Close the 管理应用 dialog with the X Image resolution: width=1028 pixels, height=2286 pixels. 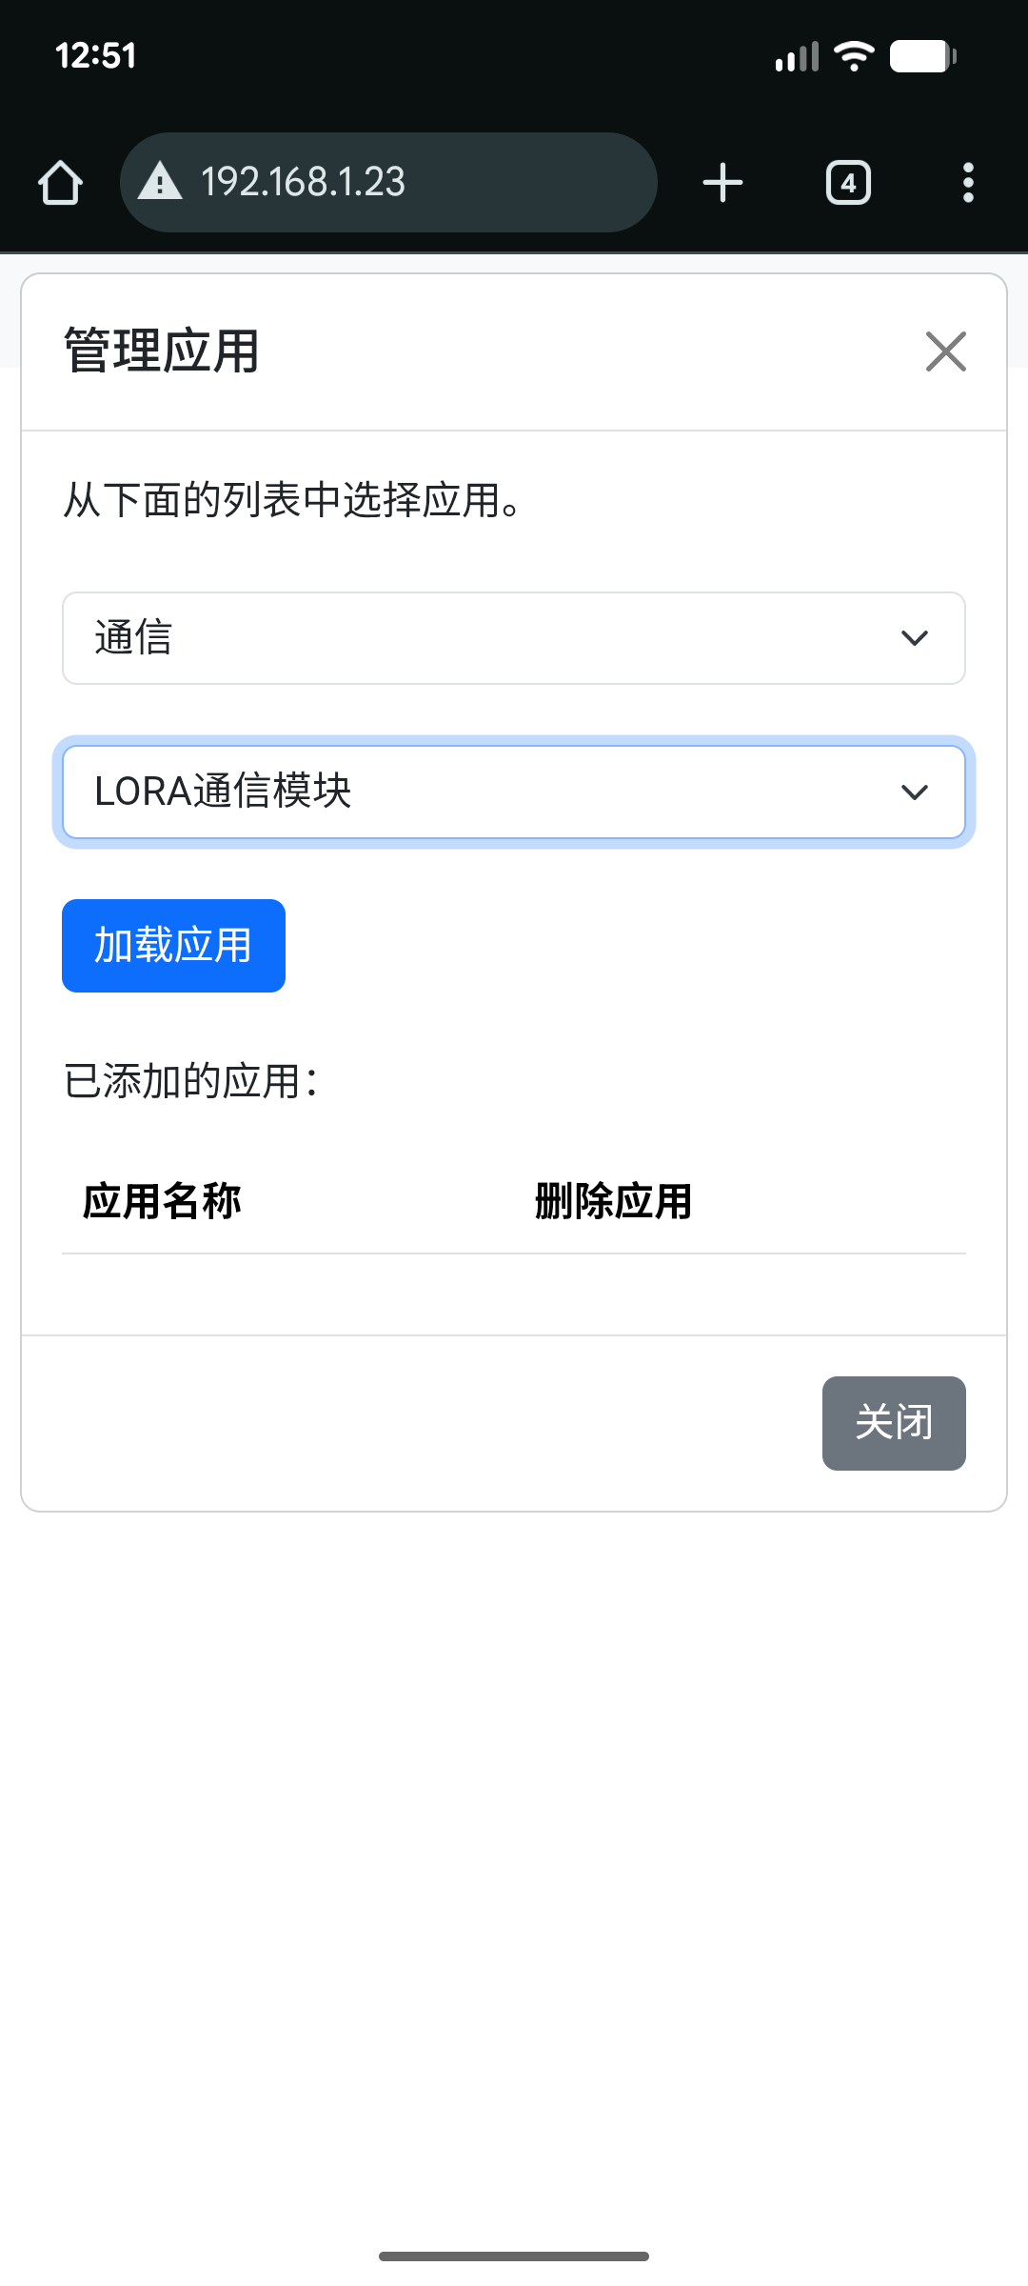[x=945, y=351]
